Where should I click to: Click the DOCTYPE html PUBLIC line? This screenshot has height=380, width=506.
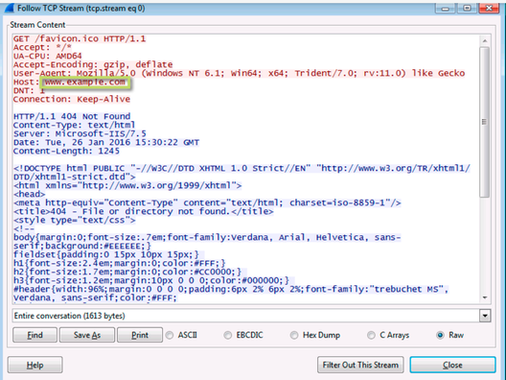(241, 168)
